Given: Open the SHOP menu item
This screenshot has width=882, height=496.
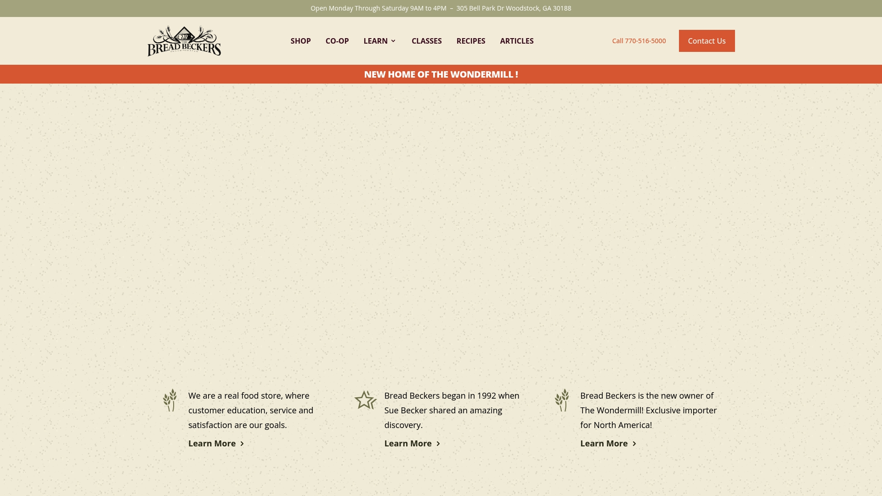Looking at the screenshot, I should [300, 41].
